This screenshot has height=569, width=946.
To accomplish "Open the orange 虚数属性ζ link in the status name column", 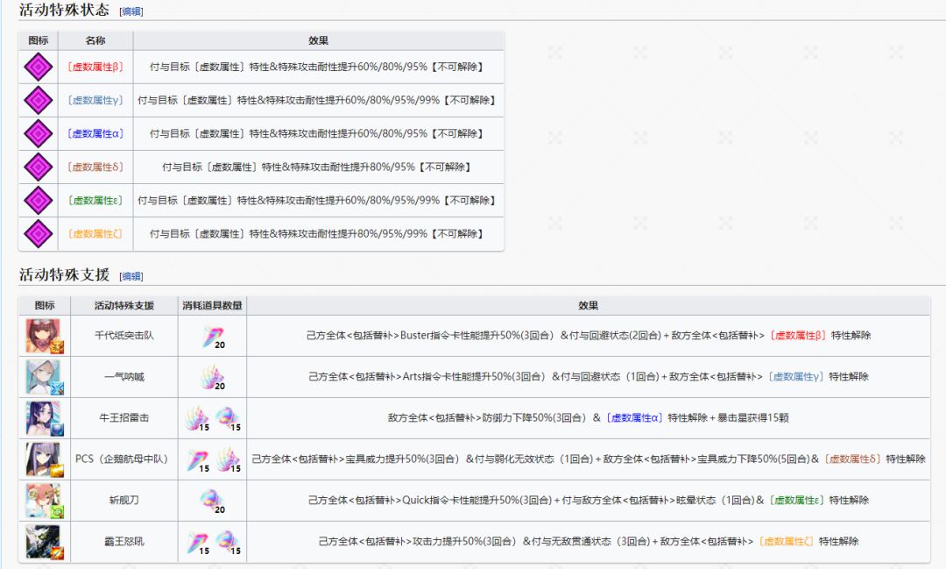I will point(95,234).
